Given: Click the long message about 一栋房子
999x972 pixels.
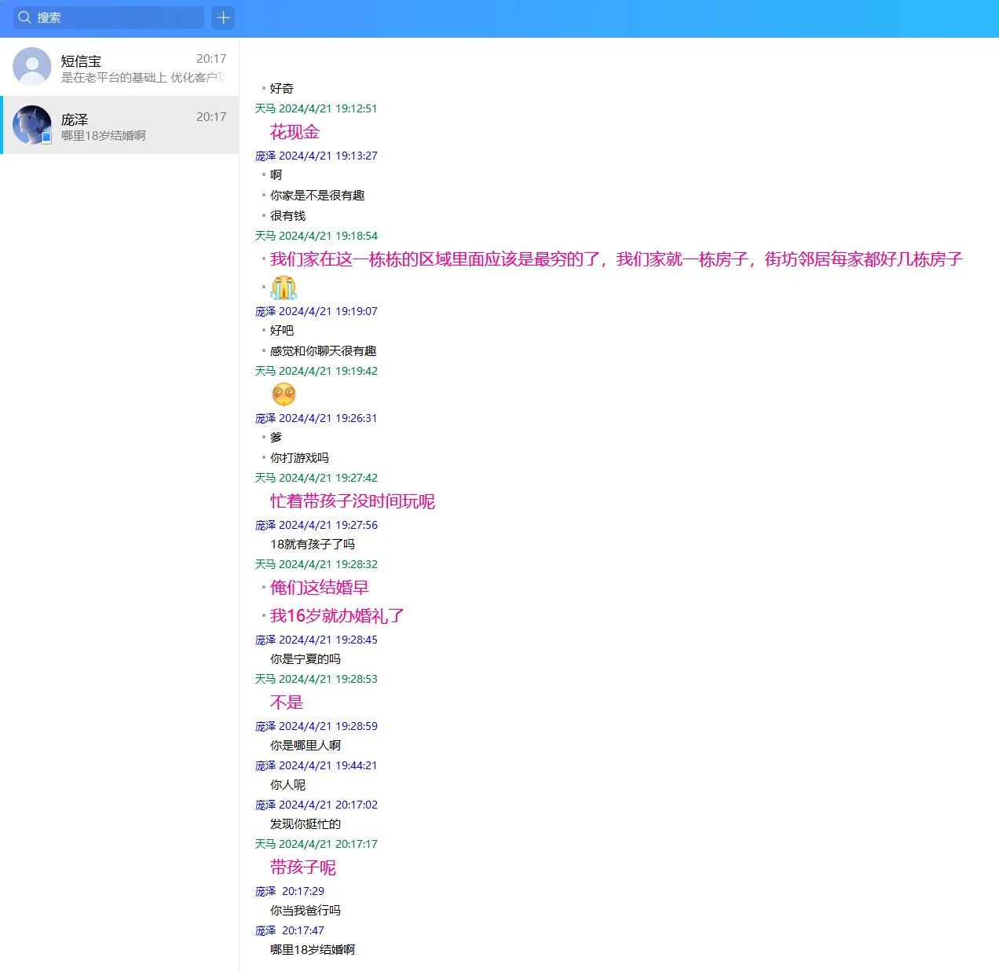Looking at the screenshot, I should [x=616, y=259].
